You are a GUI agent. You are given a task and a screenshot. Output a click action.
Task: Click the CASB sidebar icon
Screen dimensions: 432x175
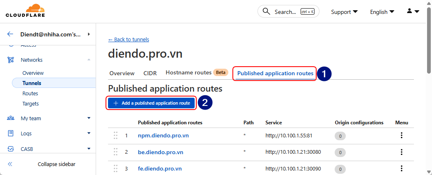[11, 149]
